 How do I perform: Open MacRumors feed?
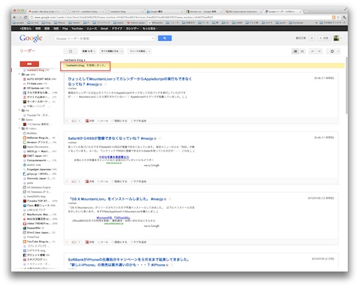click(x=40, y=215)
